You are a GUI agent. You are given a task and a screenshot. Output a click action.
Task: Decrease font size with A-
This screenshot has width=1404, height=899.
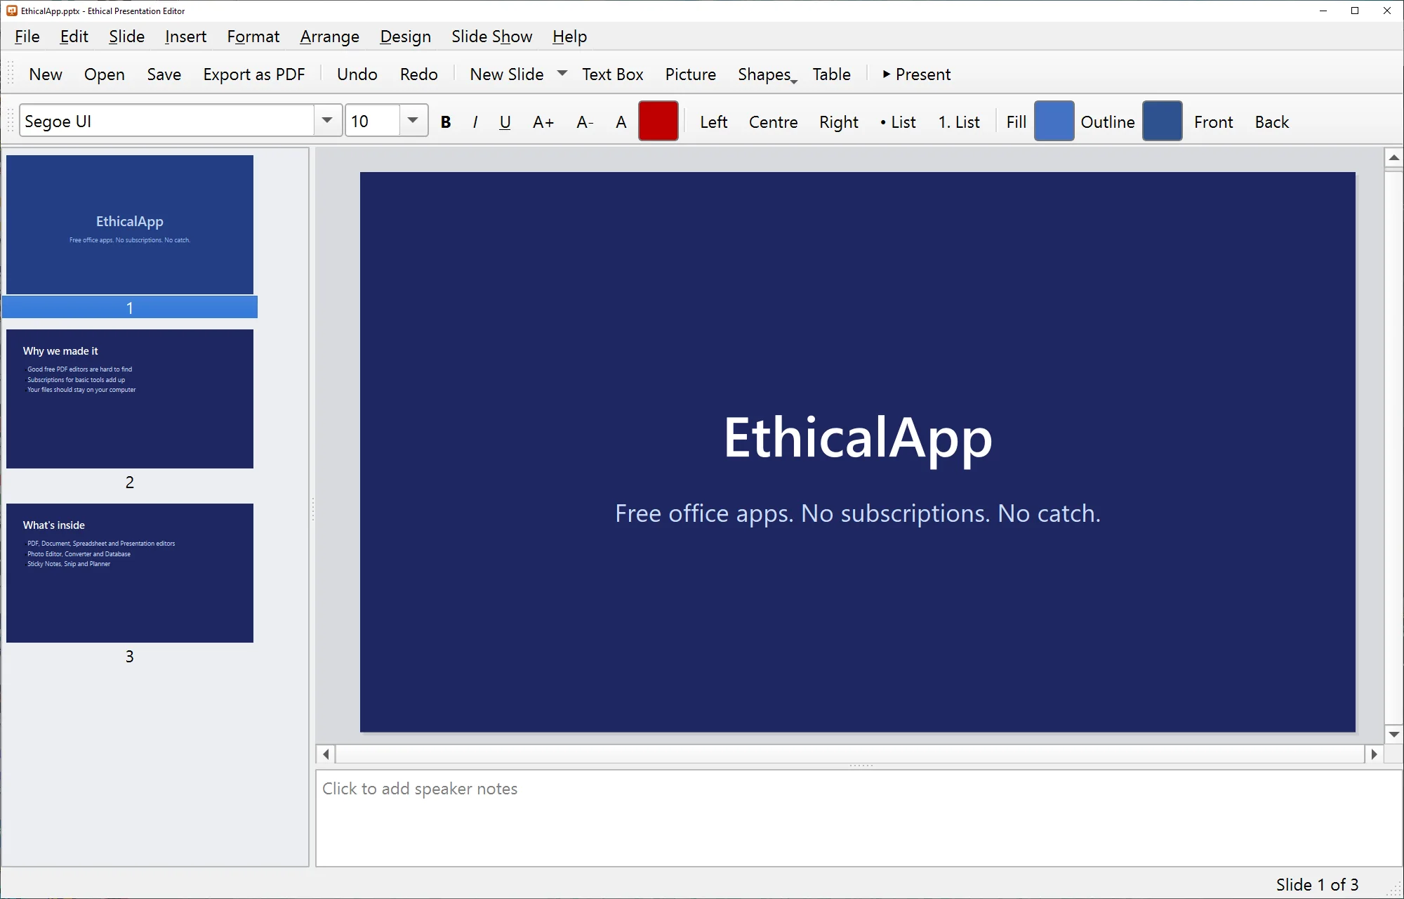(585, 122)
